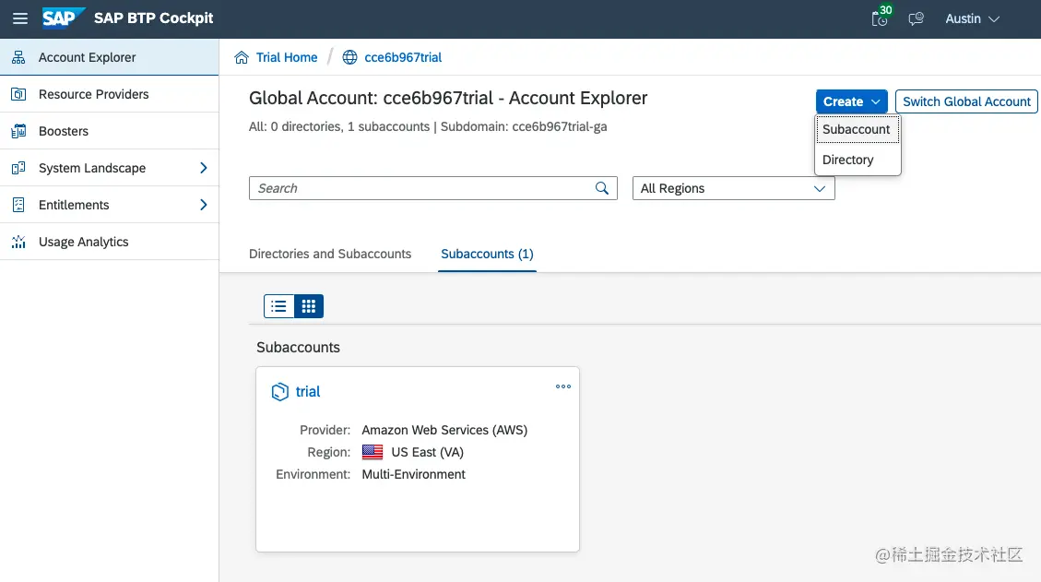Open Resource Providers page
This screenshot has width=1041, height=582.
coord(110,94)
